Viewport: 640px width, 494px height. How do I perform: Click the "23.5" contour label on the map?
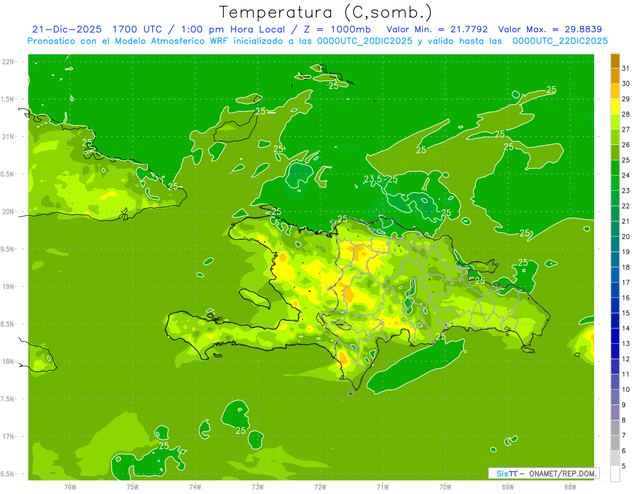click(x=373, y=179)
